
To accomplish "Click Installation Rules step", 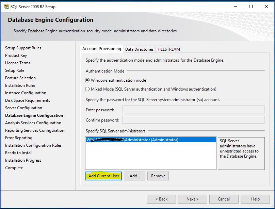I will pyautogui.click(x=20, y=85).
